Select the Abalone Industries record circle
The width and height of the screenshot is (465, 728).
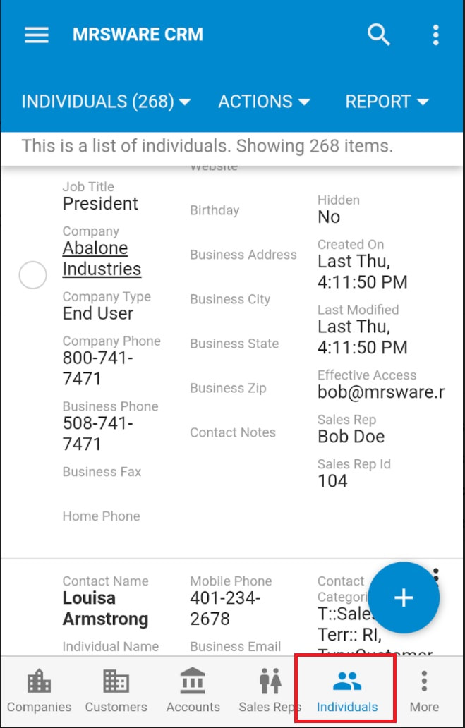[x=32, y=275]
